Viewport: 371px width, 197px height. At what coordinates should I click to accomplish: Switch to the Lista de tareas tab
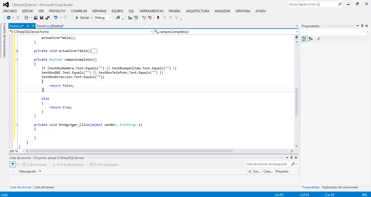pyautogui.click(x=44, y=187)
